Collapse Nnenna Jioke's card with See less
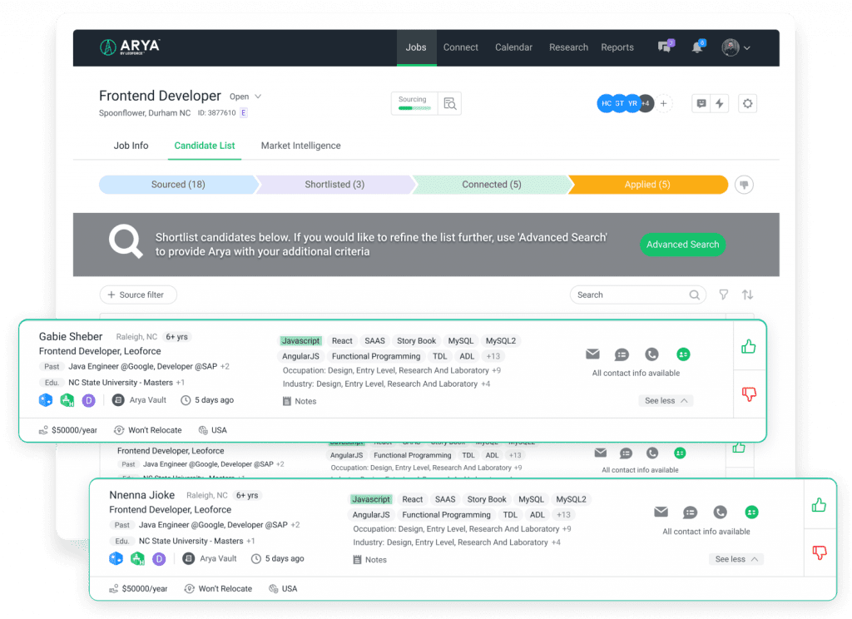Image resolution: width=852 pixels, height=619 pixels. (x=736, y=559)
